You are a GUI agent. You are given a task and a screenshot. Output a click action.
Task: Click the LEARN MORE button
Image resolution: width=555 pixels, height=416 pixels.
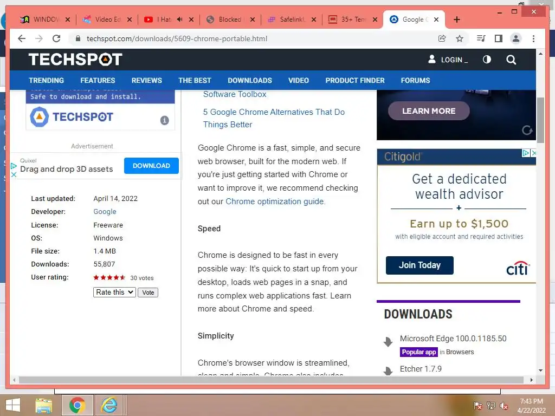click(x=429, y=111)
